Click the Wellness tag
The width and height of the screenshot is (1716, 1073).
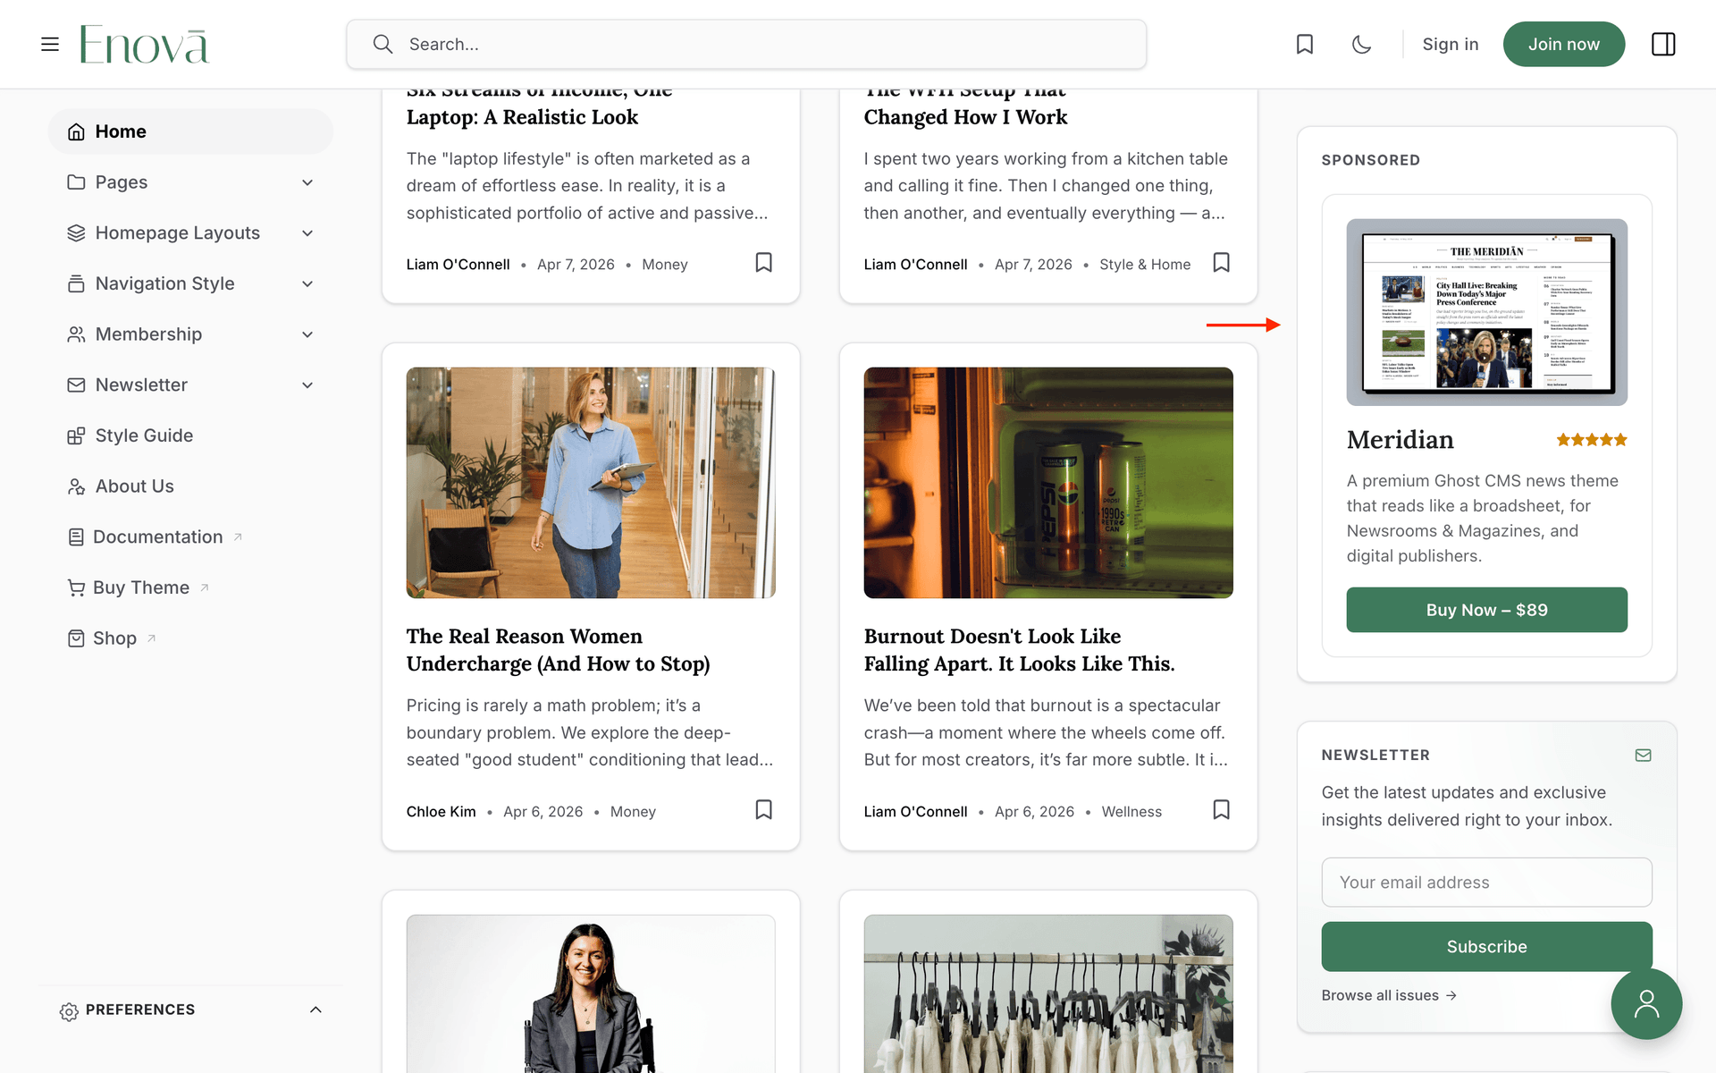1131,812
